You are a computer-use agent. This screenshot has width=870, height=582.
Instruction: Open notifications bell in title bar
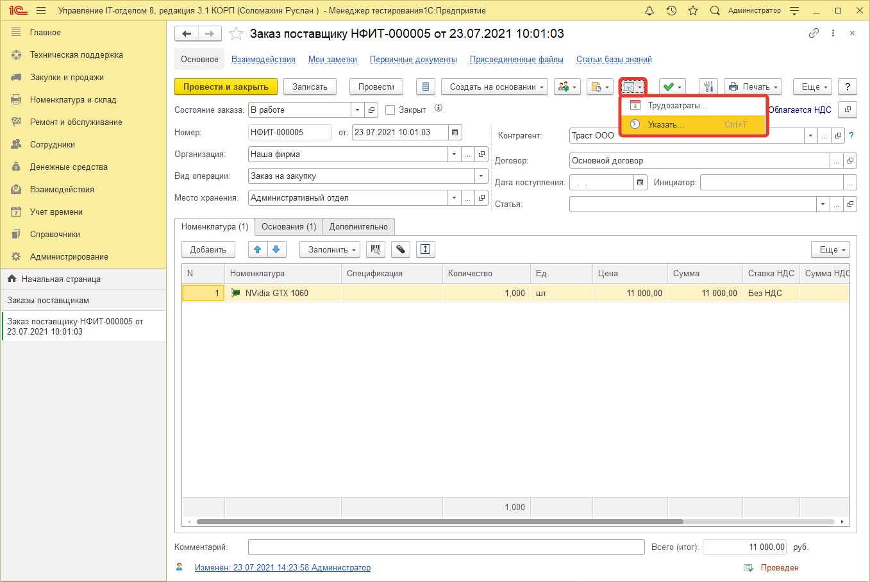[649, 11]
